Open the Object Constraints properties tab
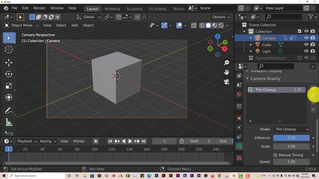This screenshot has width=319, height=179. pos(239,137)
